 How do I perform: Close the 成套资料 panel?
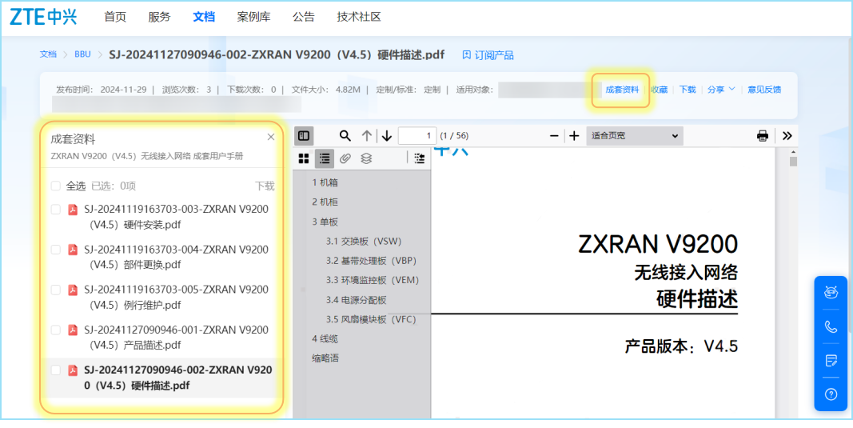(271, 138)
